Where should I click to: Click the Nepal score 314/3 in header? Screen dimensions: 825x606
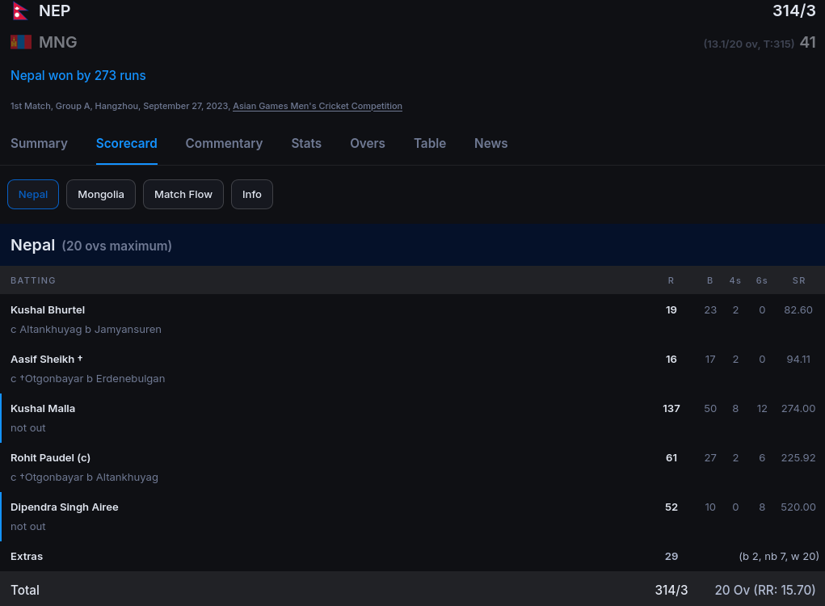pyautogui.click(x=794, y=11)
